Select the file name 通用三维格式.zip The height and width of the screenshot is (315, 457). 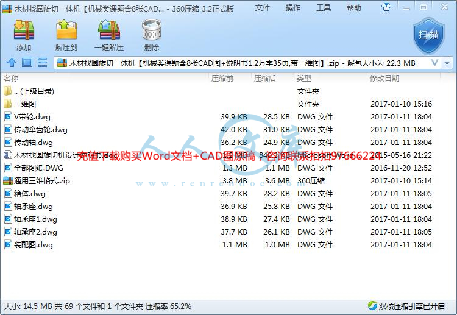pos(41,181)
